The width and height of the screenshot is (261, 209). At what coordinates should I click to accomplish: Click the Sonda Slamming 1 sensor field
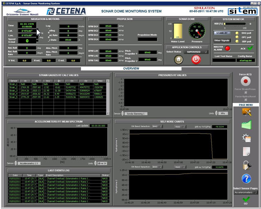tap(136, 114)
